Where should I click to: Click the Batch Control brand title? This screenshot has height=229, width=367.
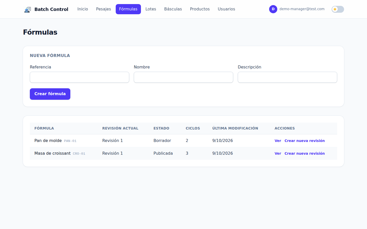[x=51, y=9]
